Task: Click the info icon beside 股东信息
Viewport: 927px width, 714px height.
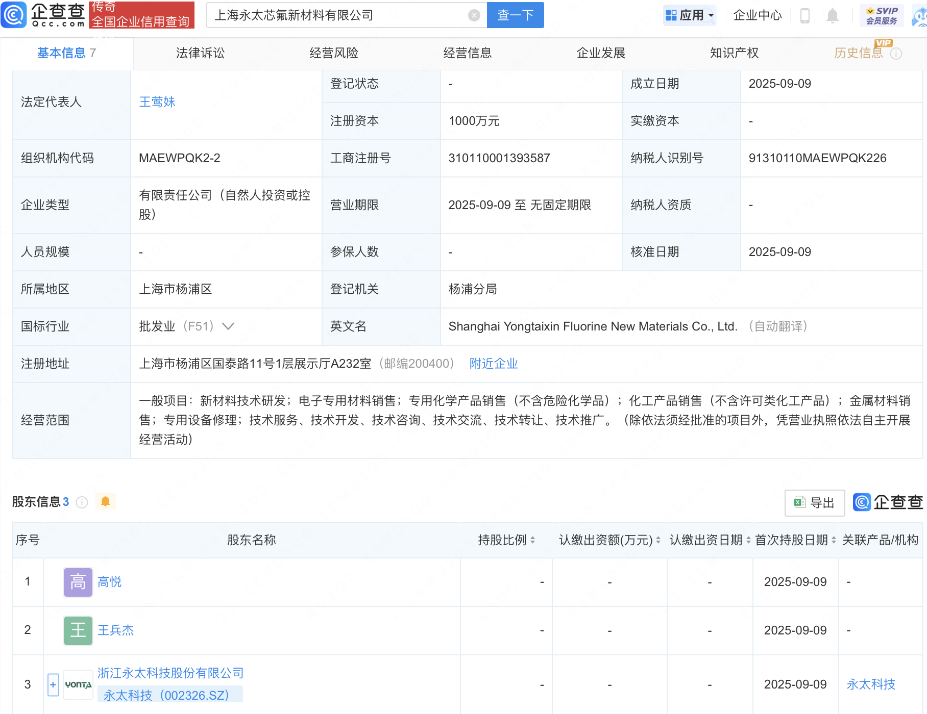Action: 82,502
